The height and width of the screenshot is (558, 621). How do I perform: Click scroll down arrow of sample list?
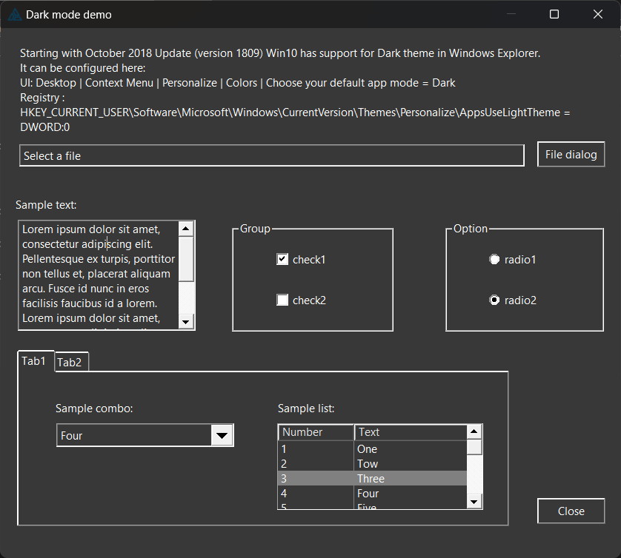click(x=474, y=502)
